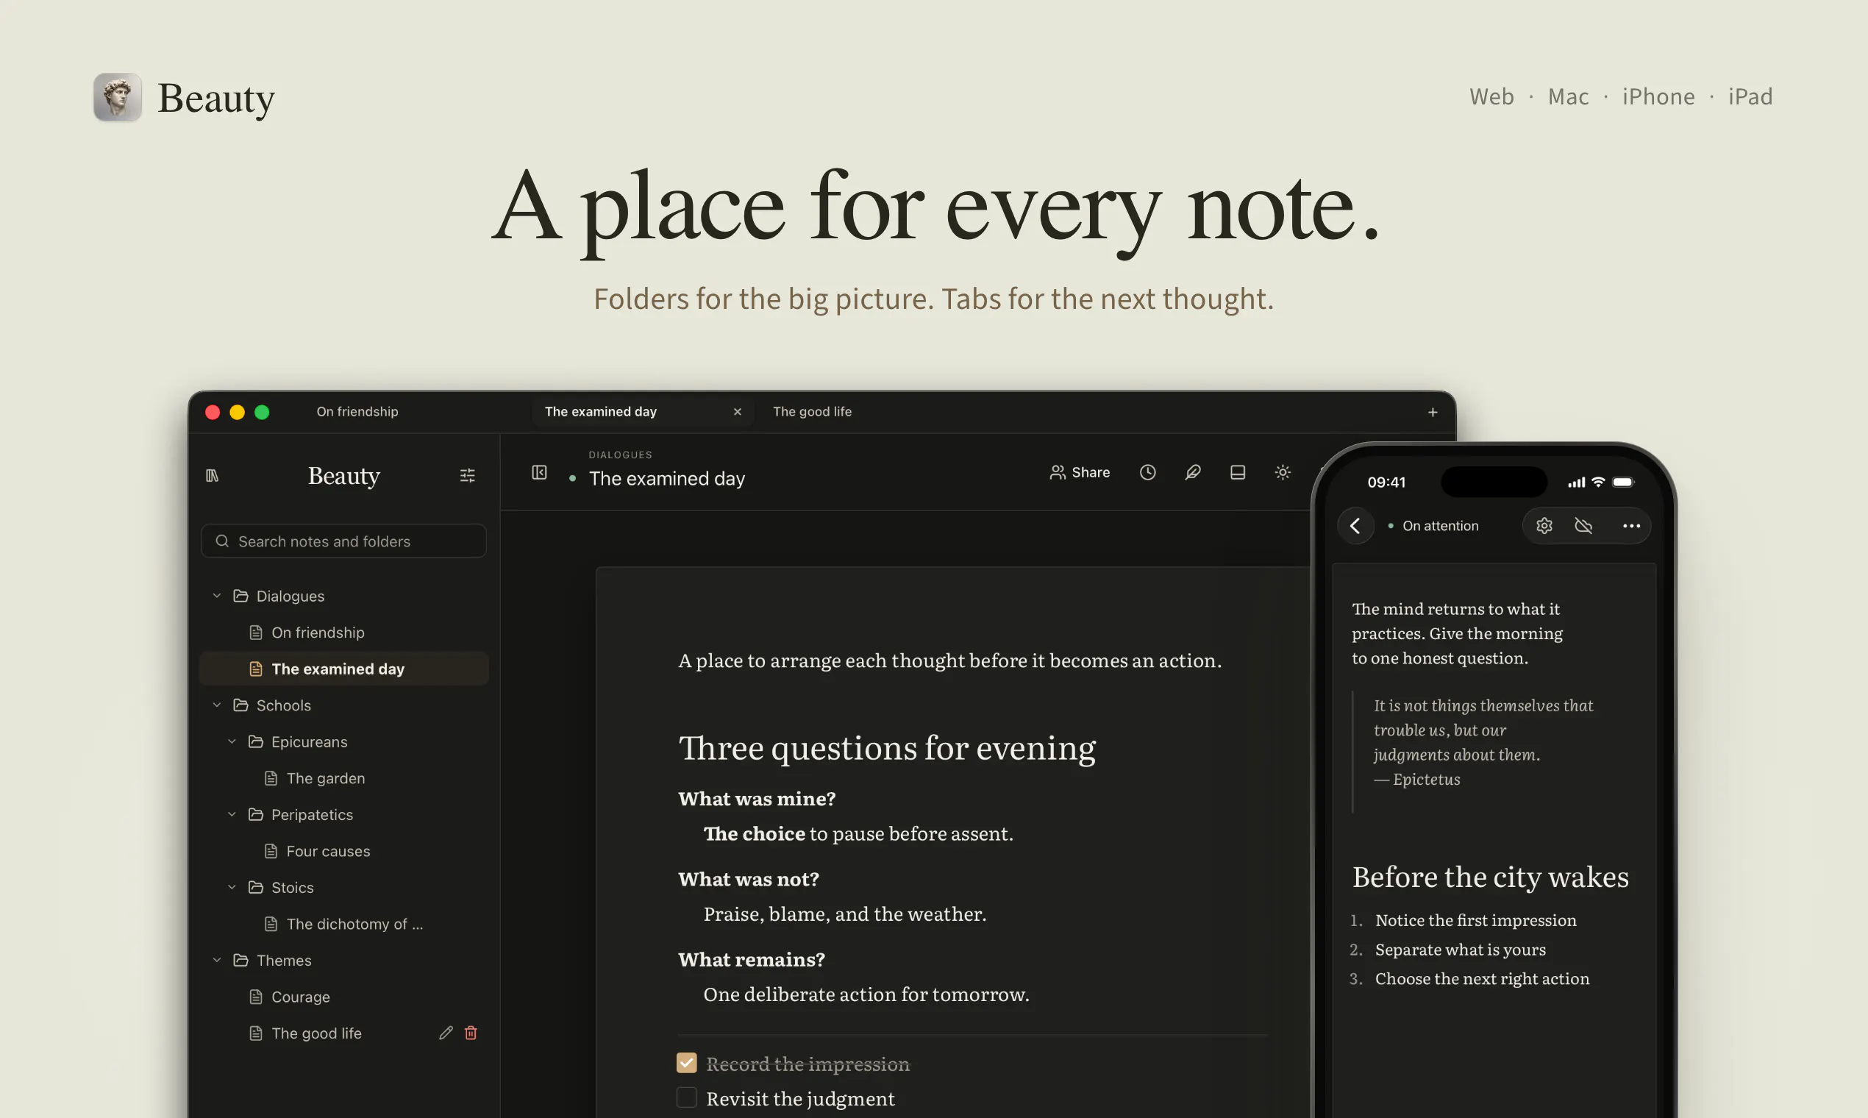This screenshot has height=1118, width=1868.
Task: Click the bottom panel layout icon
Action: click(1238, 472)
